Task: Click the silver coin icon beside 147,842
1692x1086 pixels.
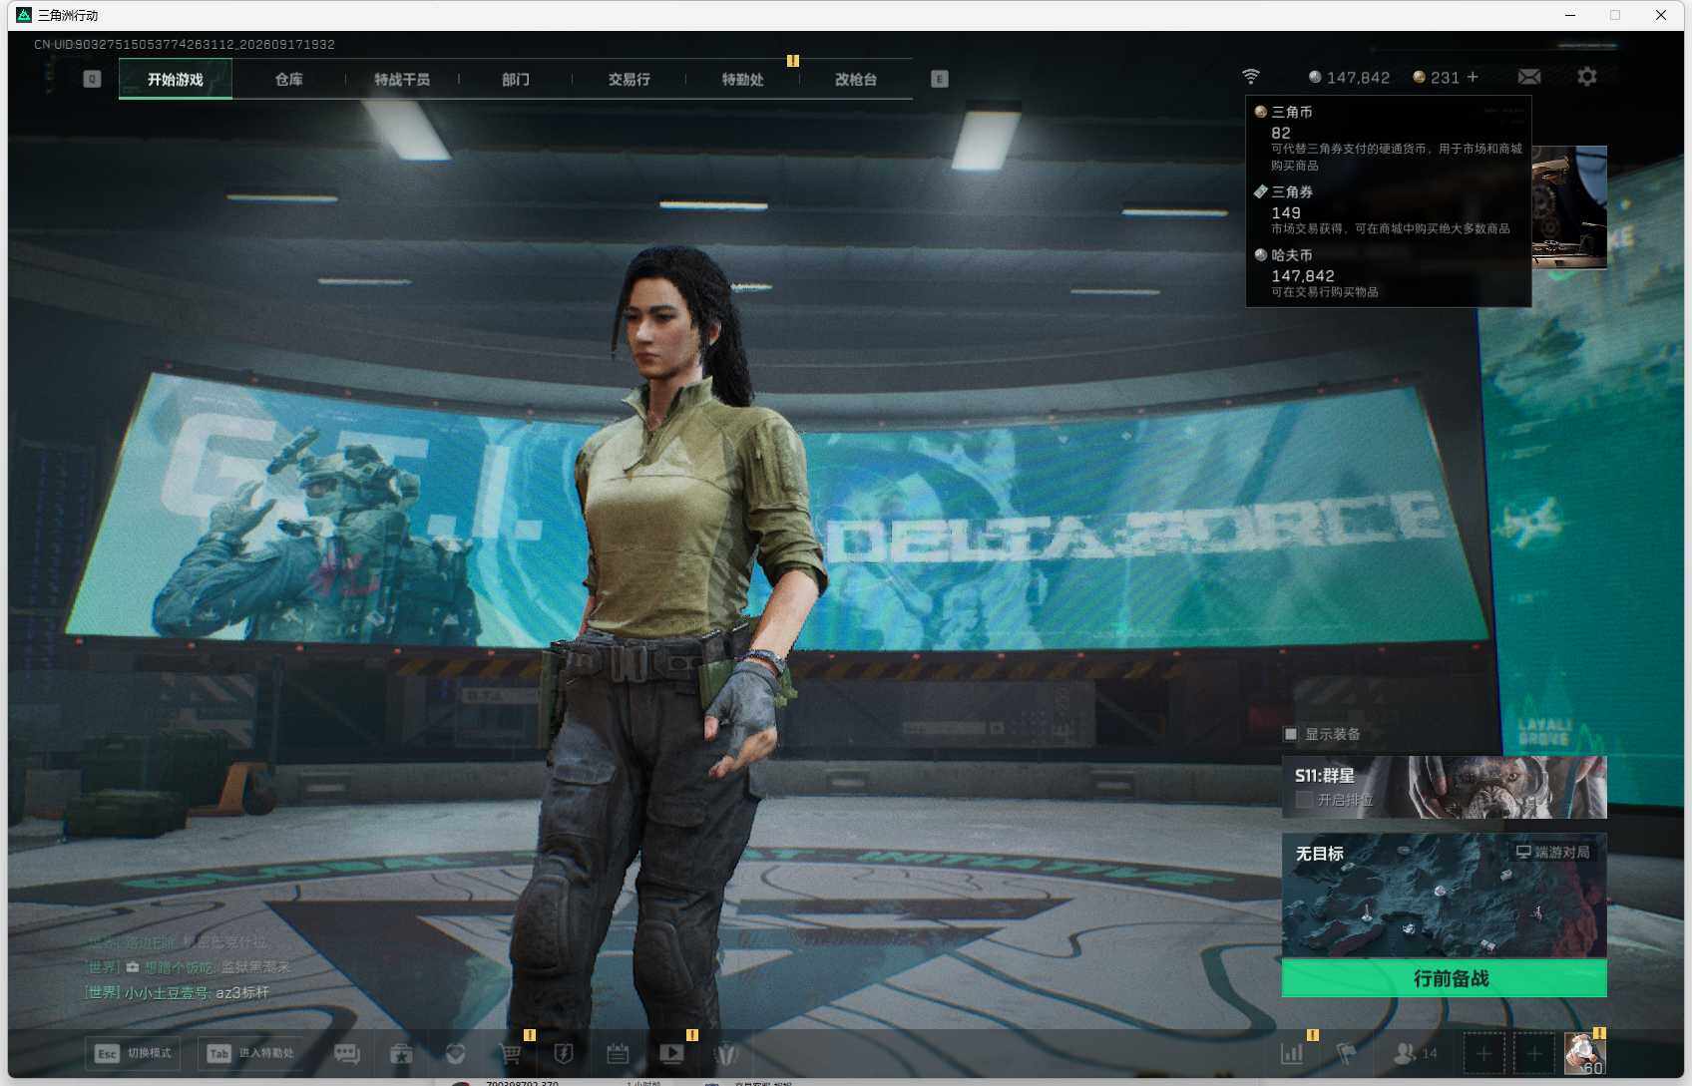Action: pyautogui.click(x=1315, y=77)
